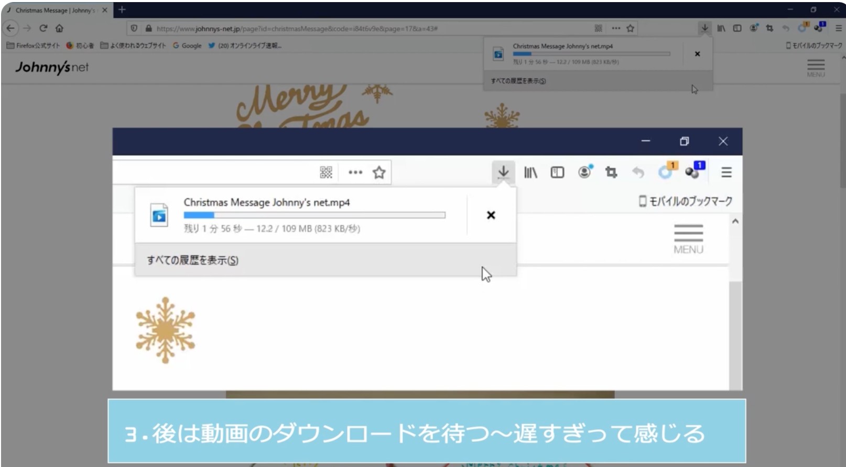This screenshot has height=467, width=846.
Task: Bookmark this page with address bar star
Action: click(631, 28)
